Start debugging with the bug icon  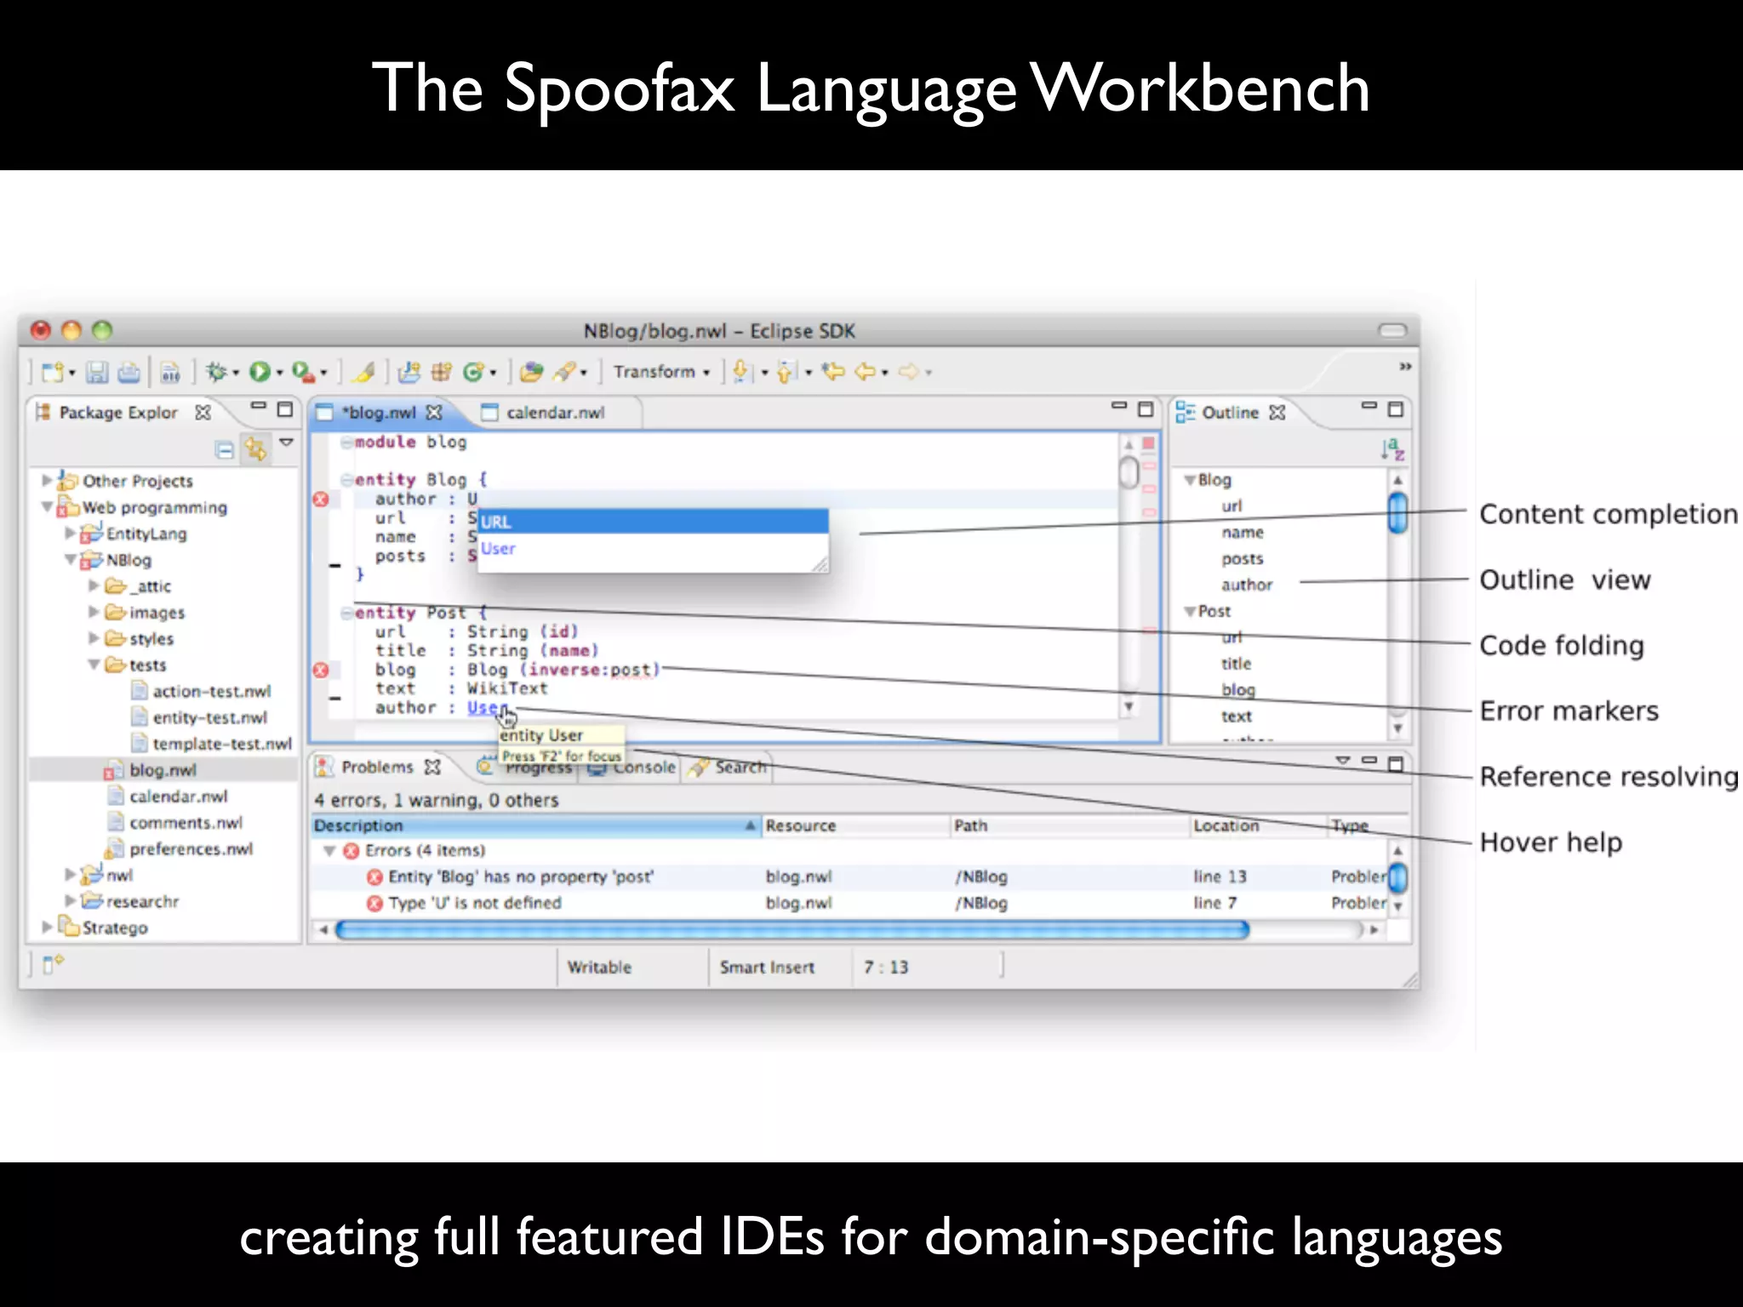tap(216, 372)
